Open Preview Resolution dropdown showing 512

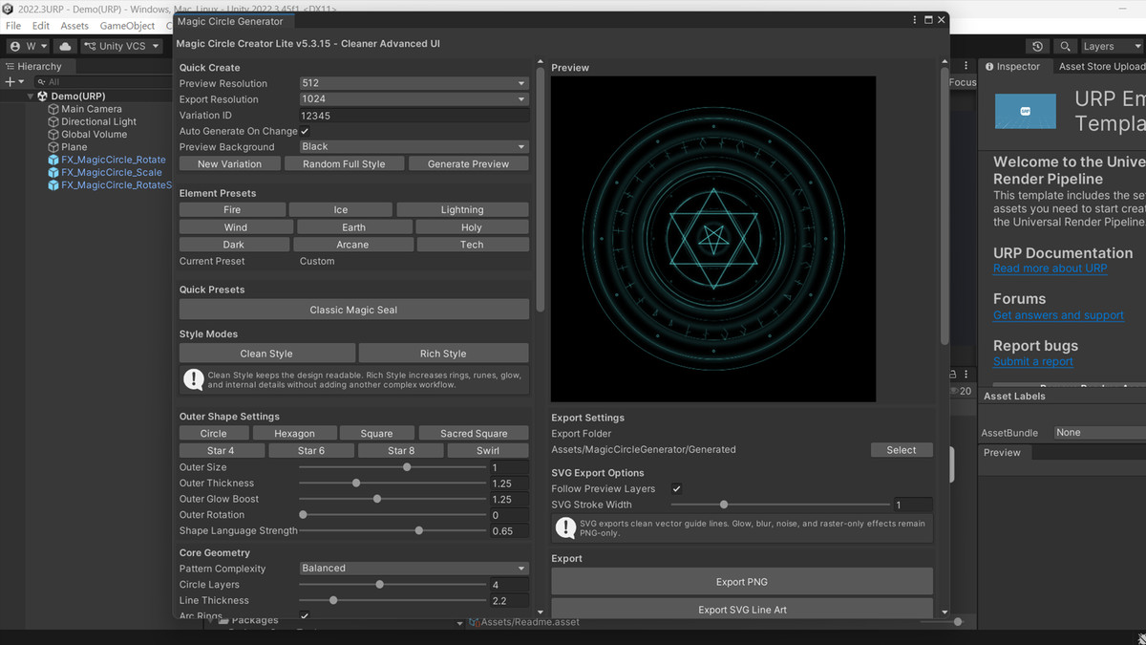414,83
